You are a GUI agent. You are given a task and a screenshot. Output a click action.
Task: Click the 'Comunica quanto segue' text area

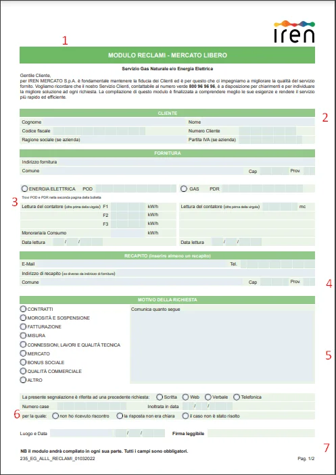click(222, 347)
